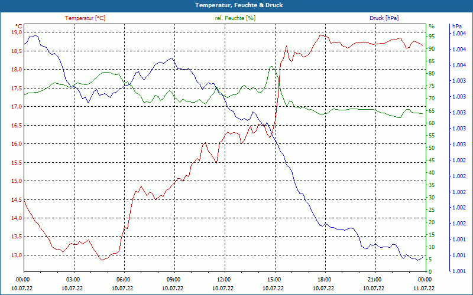Click the "21:00" time axis label
The height and width of the screenshot is (295, 473).
[x=375, y=279]
